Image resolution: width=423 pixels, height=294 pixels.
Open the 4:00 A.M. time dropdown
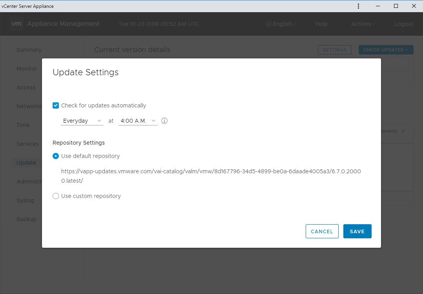click(x=138, y=121)
